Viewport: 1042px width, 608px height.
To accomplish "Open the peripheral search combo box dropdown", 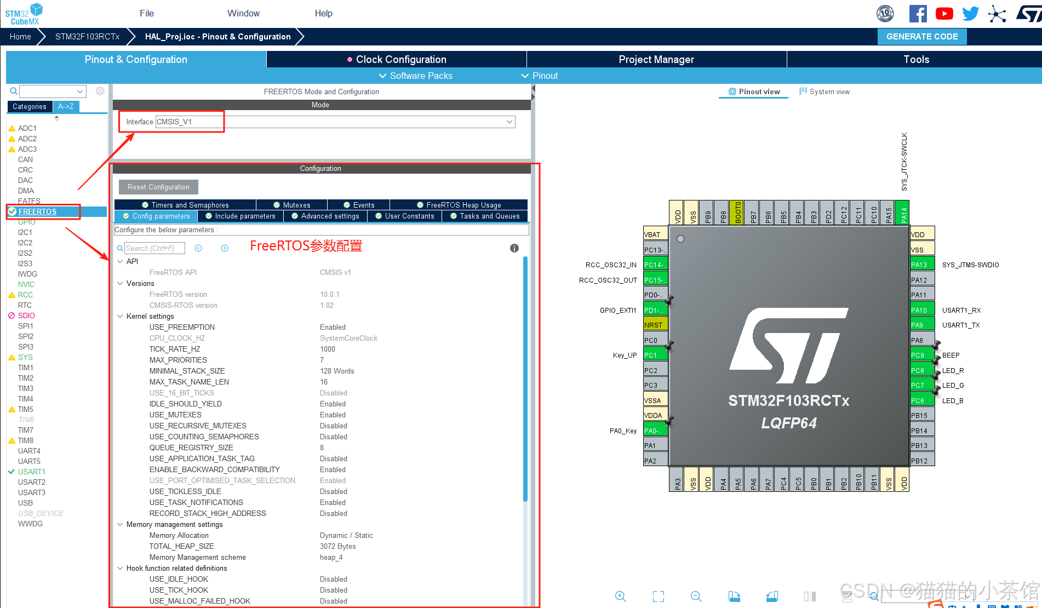I will coord(80,91).
